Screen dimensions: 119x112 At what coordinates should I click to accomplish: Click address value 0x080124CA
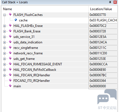coord(98,42)
